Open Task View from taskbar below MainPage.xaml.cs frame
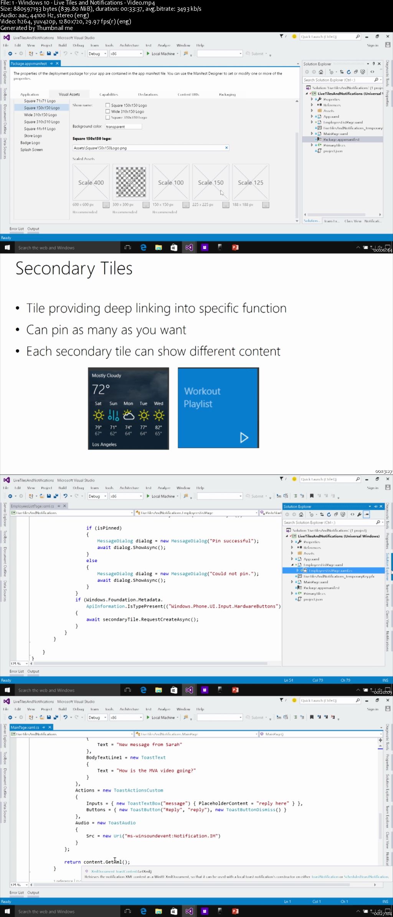The height and width of the screenshot is (917, 393). (x=128, y=911)
